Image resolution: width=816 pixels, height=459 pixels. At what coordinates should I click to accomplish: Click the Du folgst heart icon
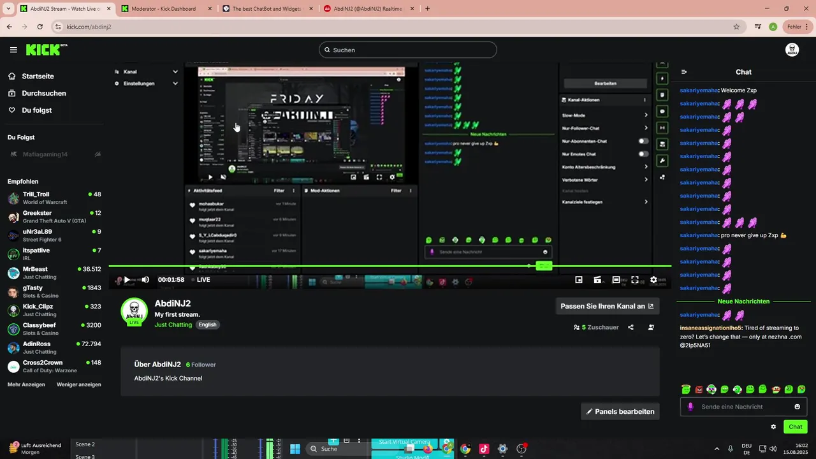[12, 110]
